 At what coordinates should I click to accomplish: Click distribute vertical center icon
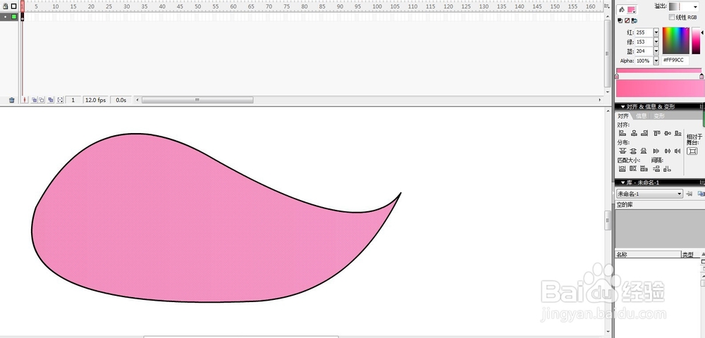coord(634,151)
